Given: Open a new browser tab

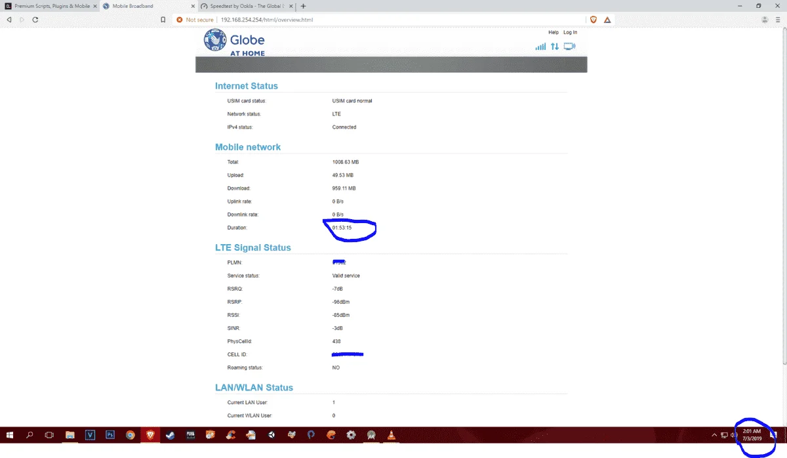Looking at the screenshot, I should pyautogui.click(x=303, y=6).
